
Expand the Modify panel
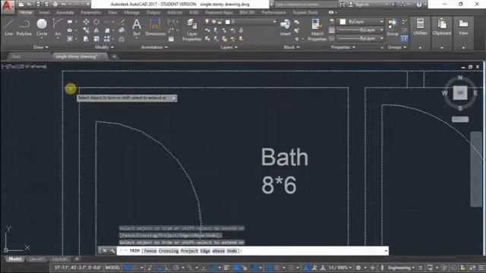click(104, 47)
